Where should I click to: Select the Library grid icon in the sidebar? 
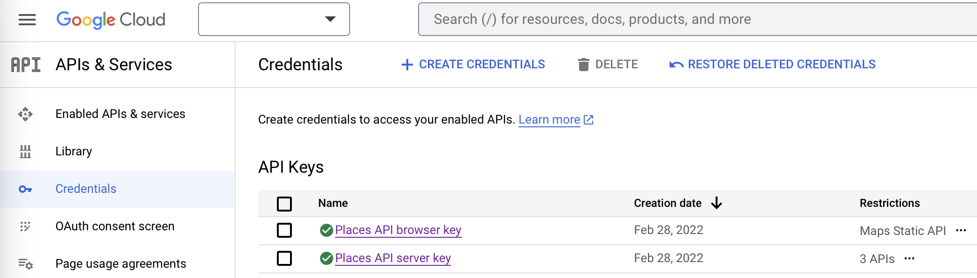(26, 151)
